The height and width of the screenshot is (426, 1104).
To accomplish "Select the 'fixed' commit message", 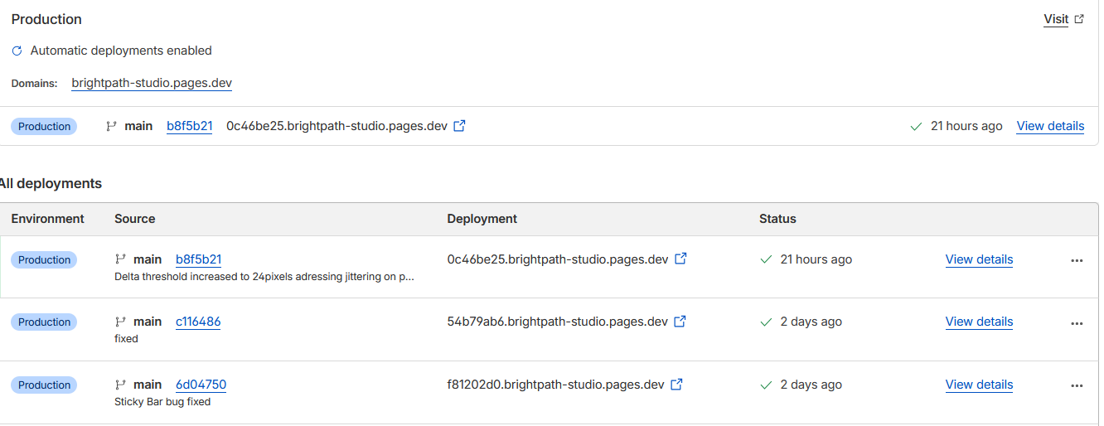I will (x=126, y=339).
